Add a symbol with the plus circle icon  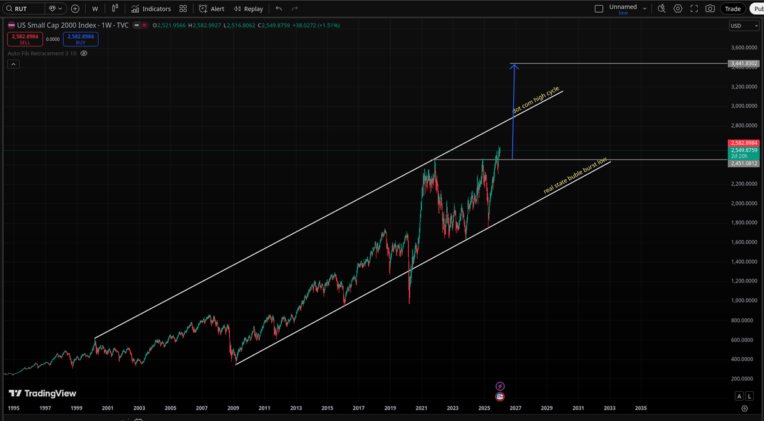point(75,9)
